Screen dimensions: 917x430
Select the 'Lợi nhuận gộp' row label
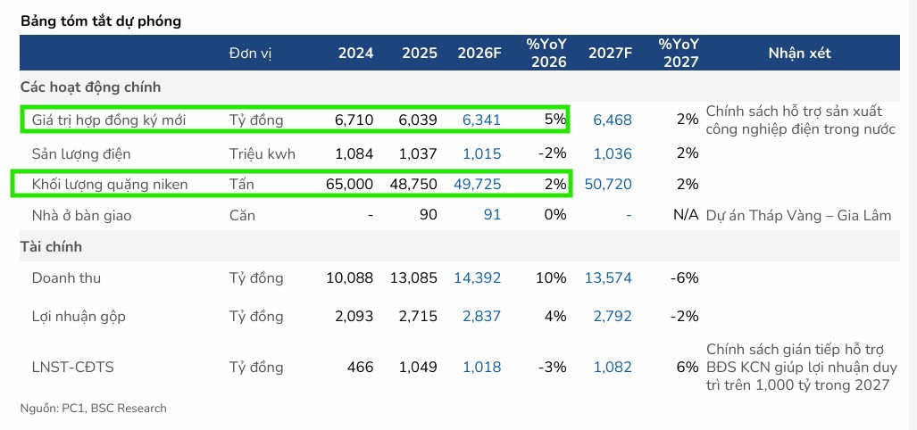coord(75,317)
